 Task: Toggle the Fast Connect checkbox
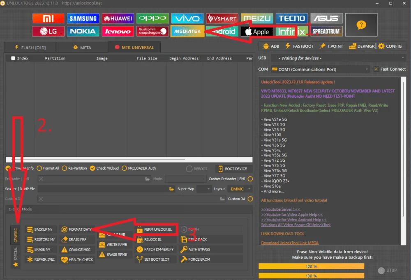376,69
